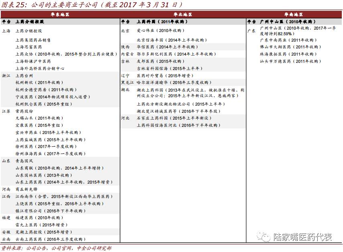Select 医药对外贸易（2015年增资）under 辽宁
Viewport: 343px width, 252px height.
point(165,76)
